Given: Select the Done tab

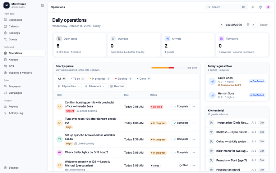Looking at the screenshot, I should click(x=144, y=79).
